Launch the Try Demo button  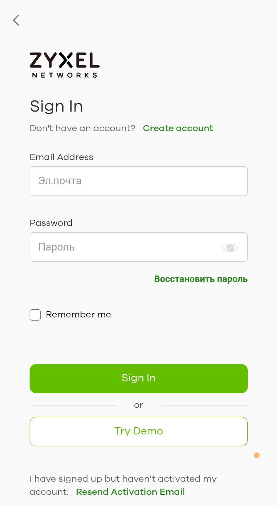[x=138, y=431]
